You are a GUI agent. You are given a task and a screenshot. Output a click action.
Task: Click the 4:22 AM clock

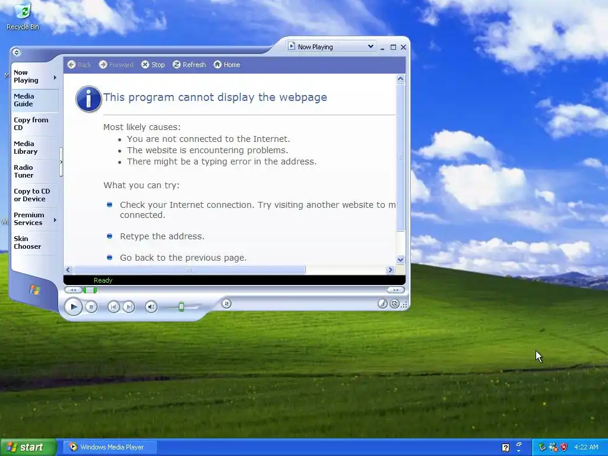[586, 447]
